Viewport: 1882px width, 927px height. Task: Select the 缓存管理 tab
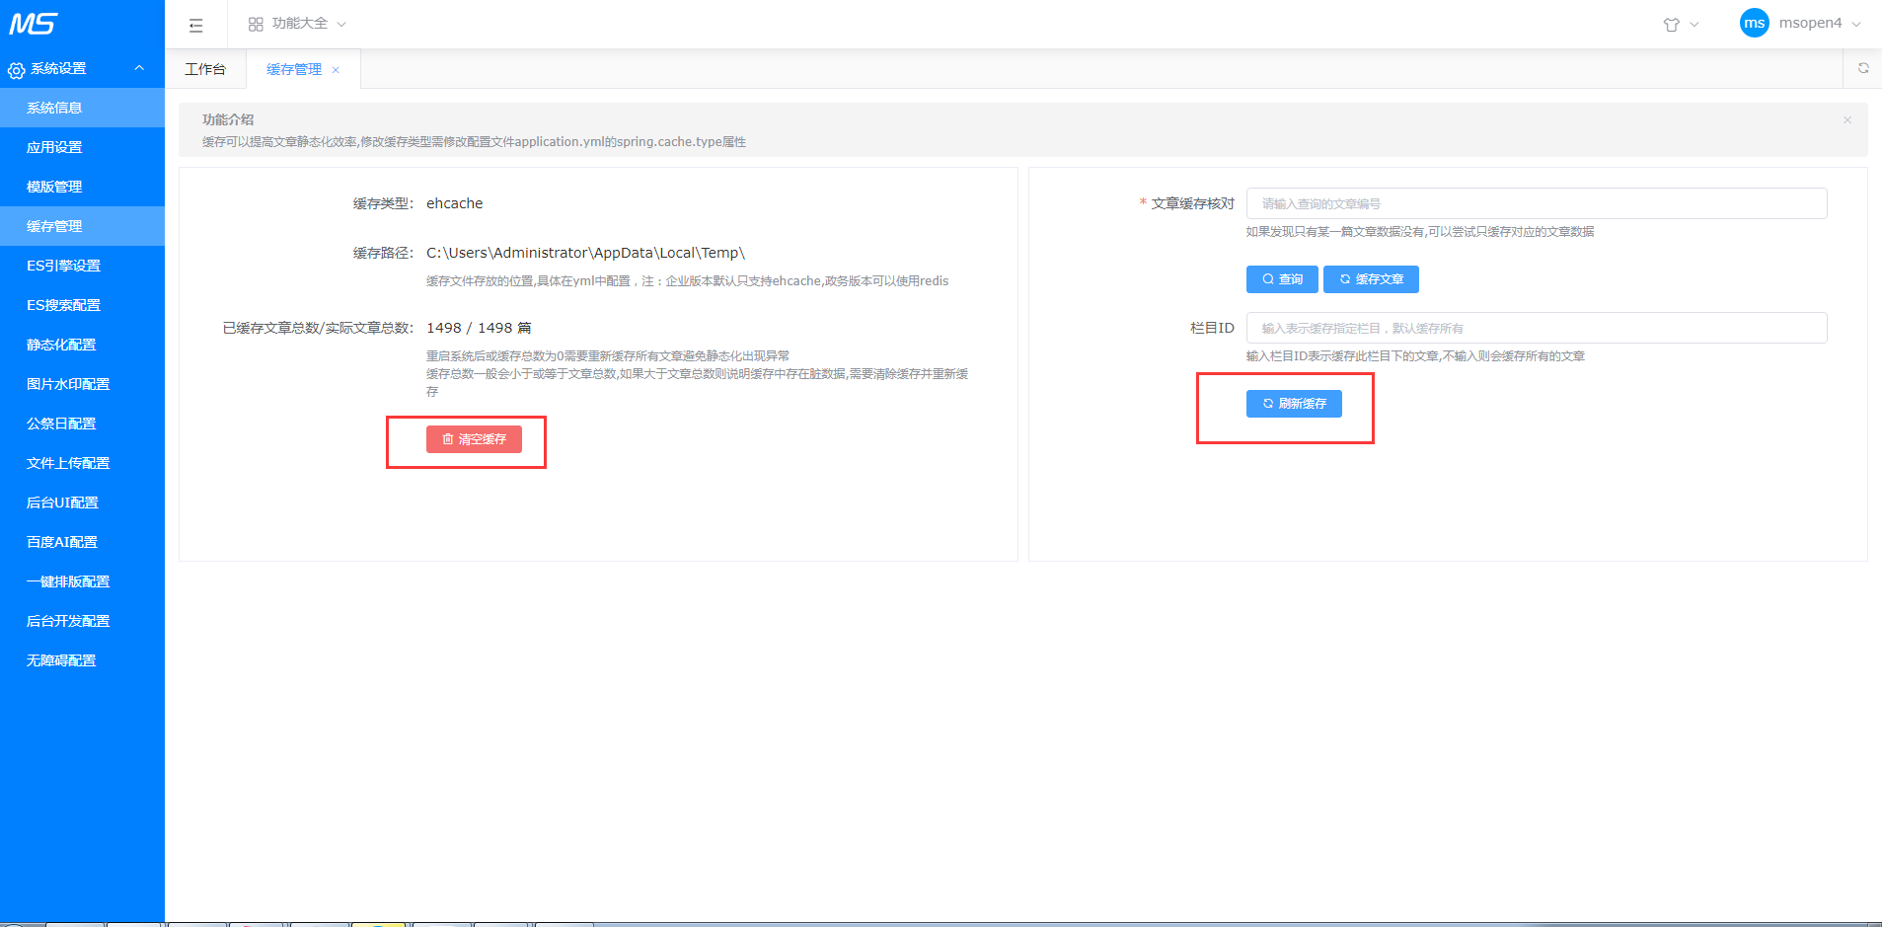pos(292,68)
